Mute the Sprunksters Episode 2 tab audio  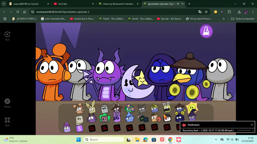[x=178, y=4]
